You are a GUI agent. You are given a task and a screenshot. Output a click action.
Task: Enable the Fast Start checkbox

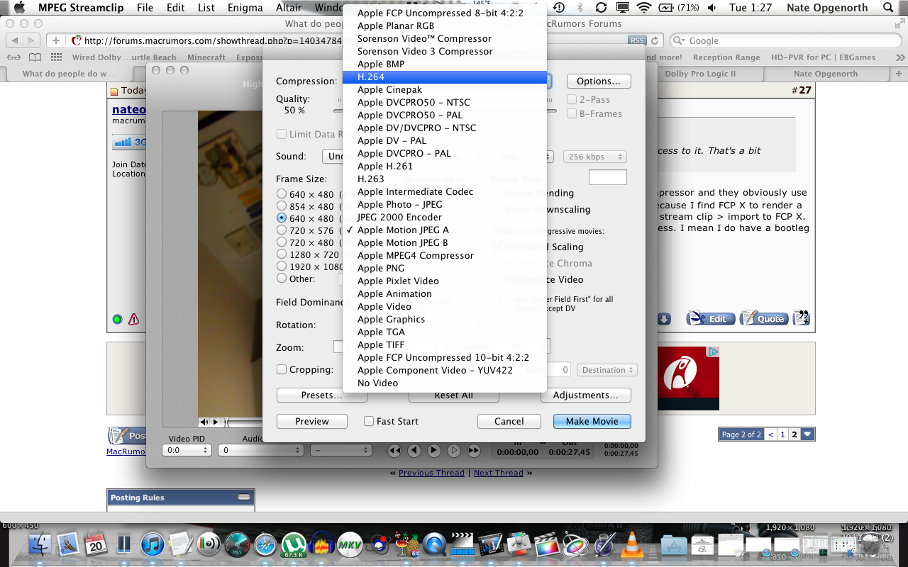click(368, 421)
